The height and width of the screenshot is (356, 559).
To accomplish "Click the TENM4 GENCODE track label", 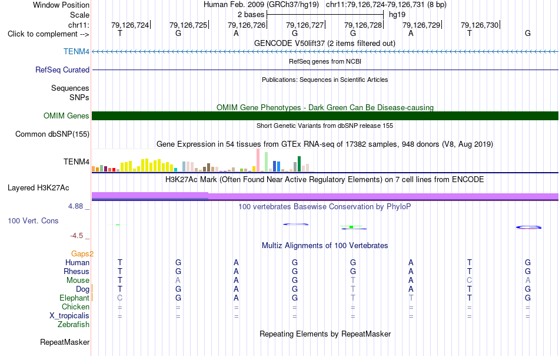I will pyautogui.click(x=76, y=51).
